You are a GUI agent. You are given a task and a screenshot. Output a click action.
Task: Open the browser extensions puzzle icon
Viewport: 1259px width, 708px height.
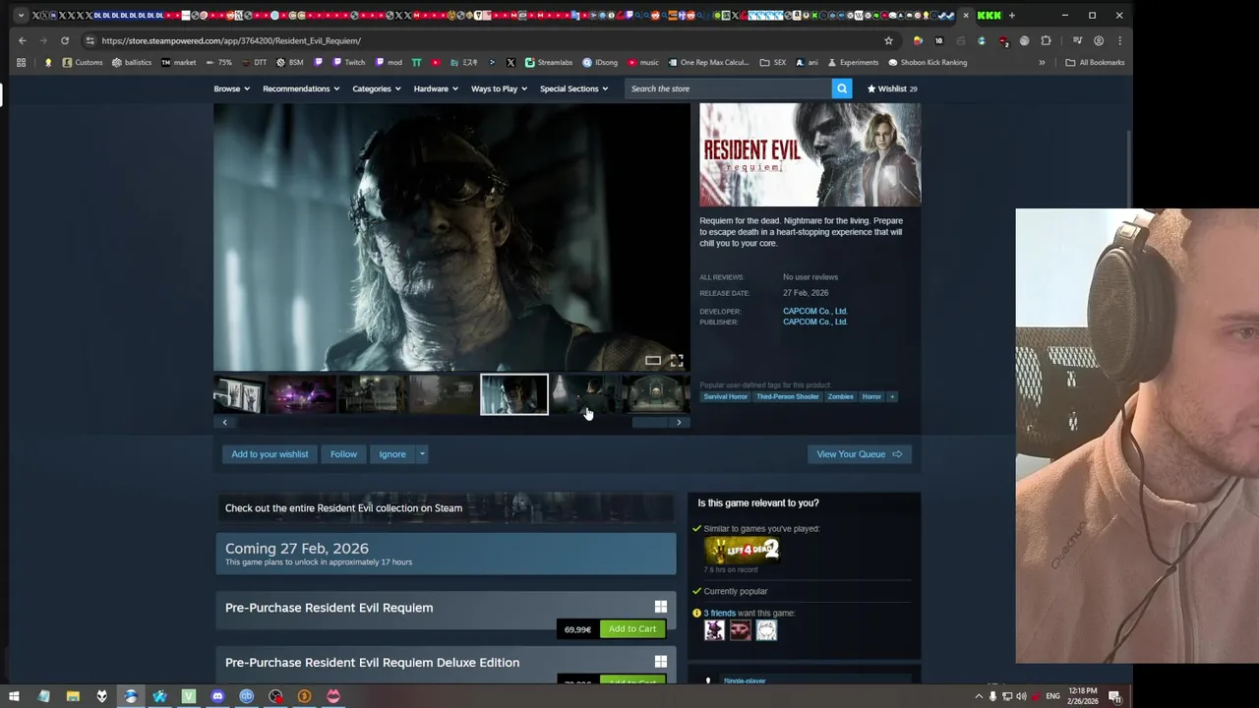tap(1046, 40)
